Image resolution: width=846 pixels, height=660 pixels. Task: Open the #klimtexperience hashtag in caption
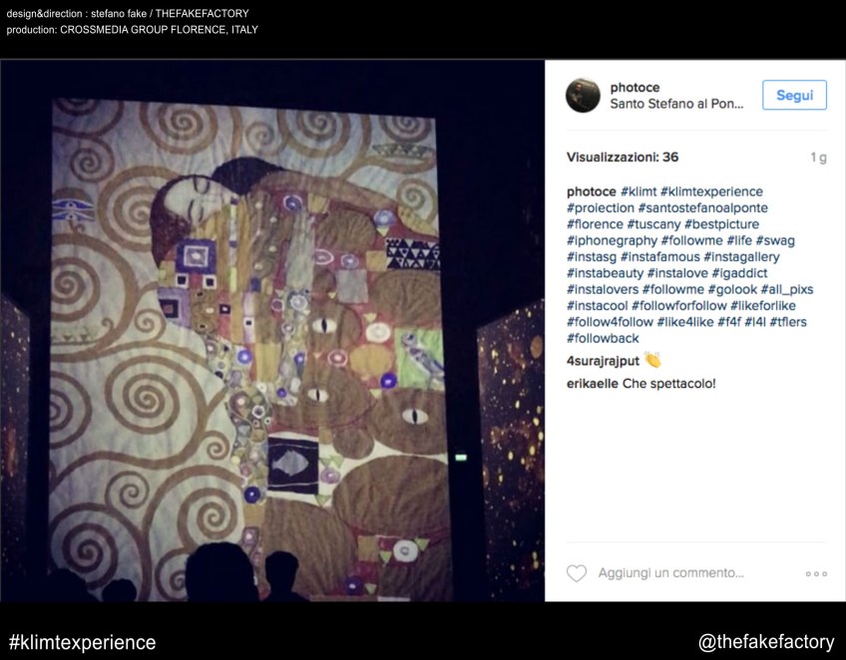[x=711, y=191]
